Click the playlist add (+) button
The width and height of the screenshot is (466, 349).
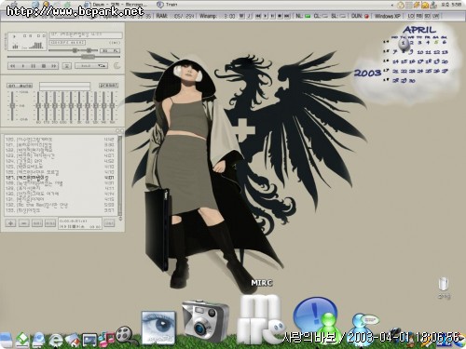tap(10, 223)
